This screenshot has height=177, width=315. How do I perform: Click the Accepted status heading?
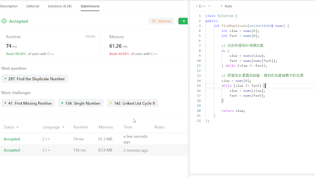19,21
